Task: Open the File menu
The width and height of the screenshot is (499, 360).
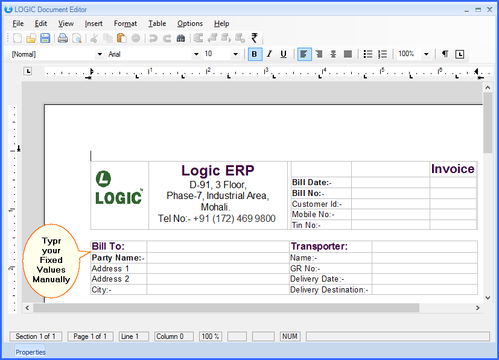Action: click(18, 24)
